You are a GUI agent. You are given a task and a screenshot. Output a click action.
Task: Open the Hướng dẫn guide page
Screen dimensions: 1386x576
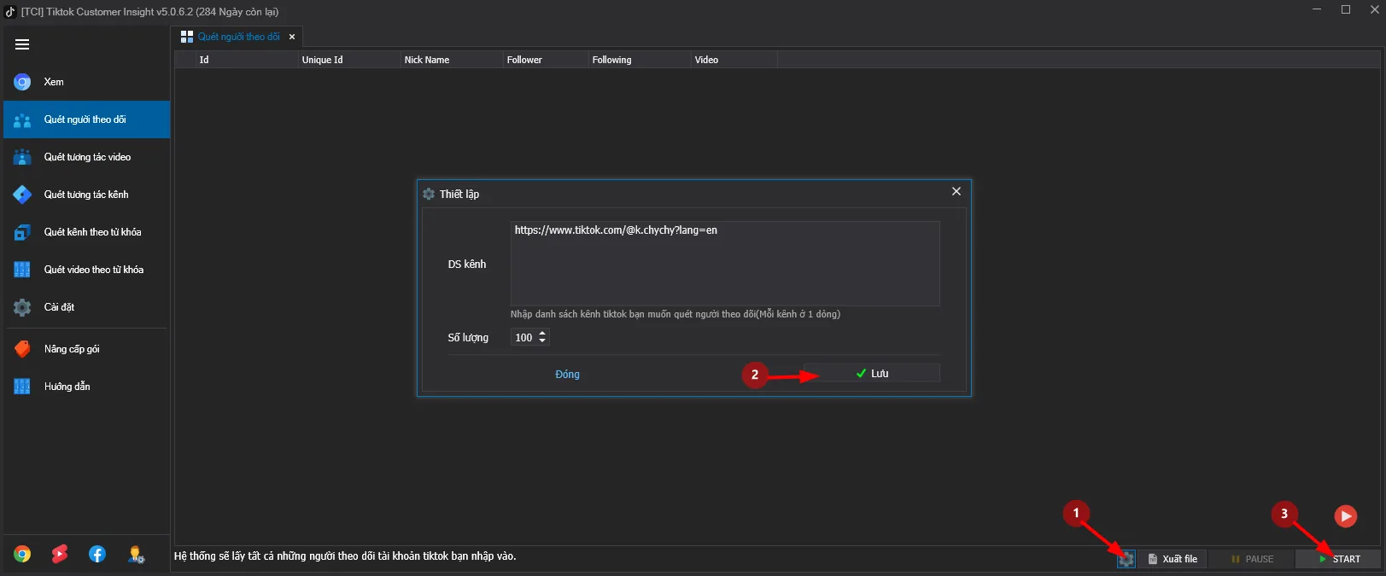click(86, 387)
